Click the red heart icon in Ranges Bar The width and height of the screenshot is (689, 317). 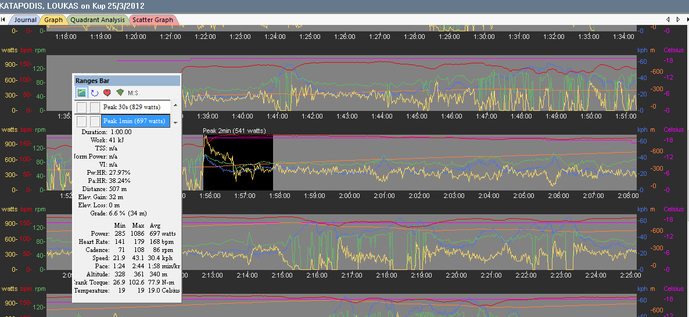tap(107, 92)
